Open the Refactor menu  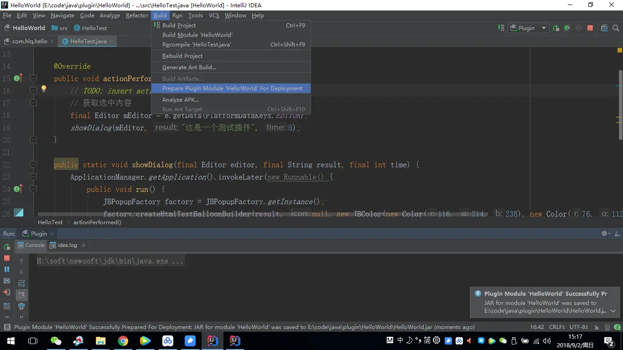pyautogui.click(x=137, y=15)
